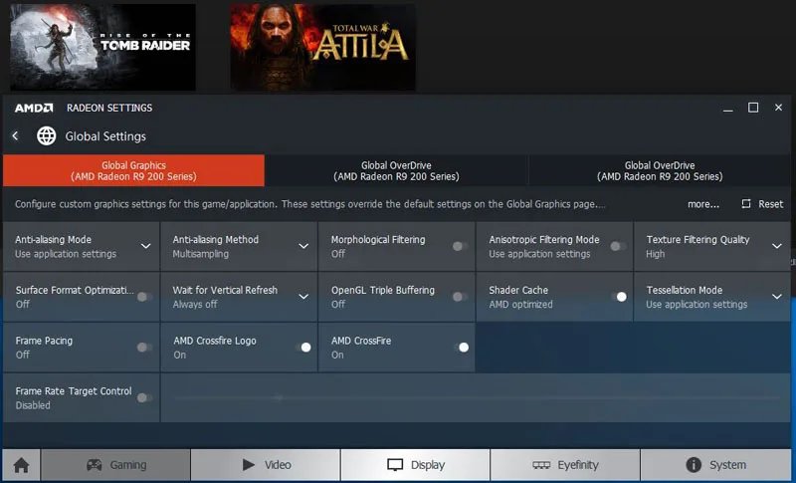Image resolution: width=796 pixels, height=483 pixels.
Task: Disable the Shader Cache toggle
Action: [x=619, y=297]
